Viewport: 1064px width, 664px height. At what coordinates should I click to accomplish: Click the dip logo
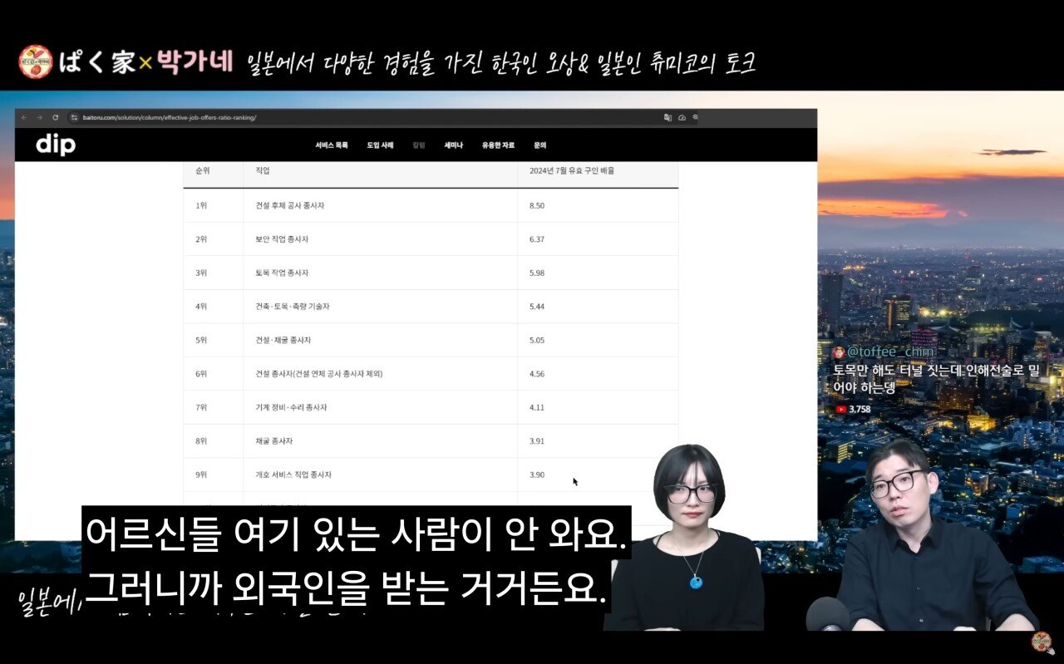pyautogui.click(x=56, y=145)
